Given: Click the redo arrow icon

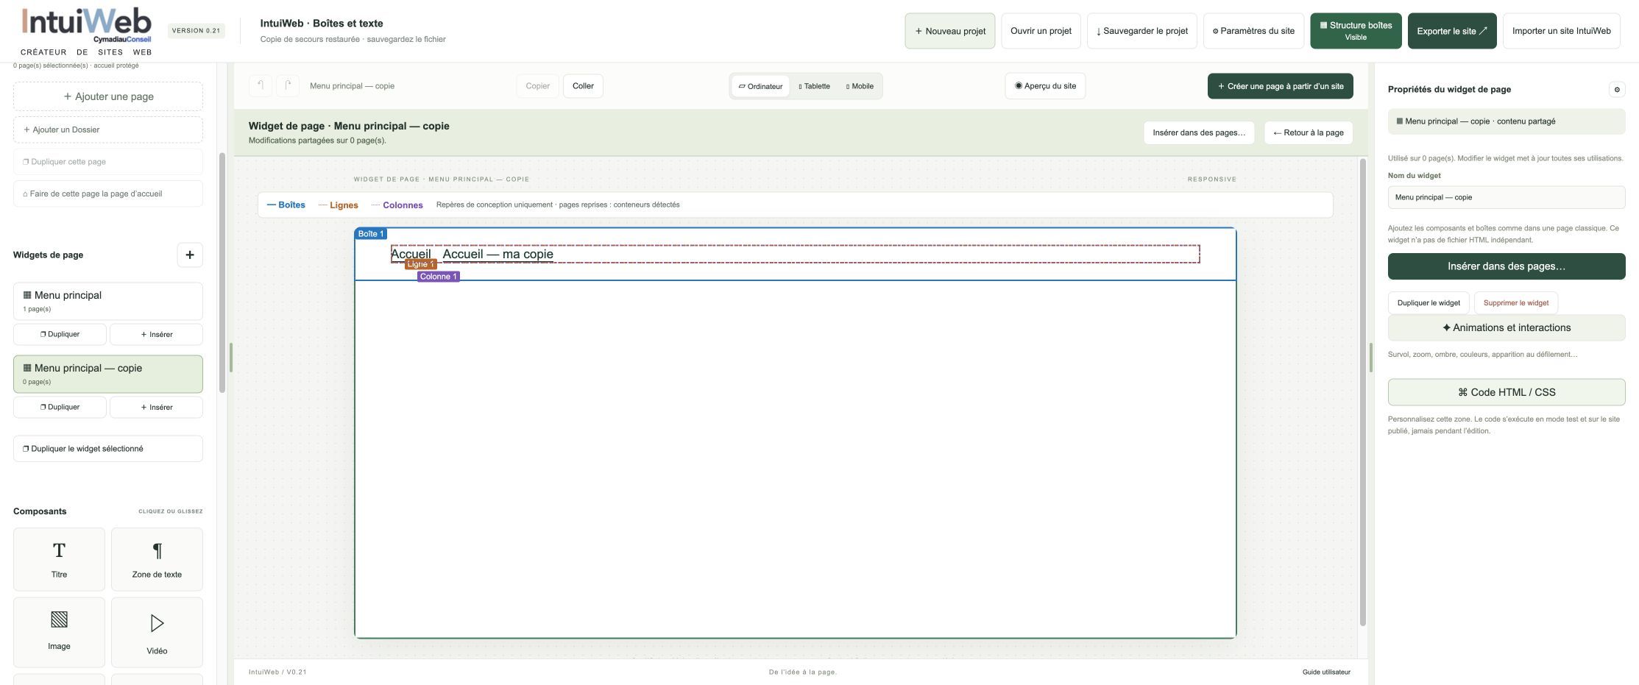Looking at the screenshot, I should click(x=288, y=86).
